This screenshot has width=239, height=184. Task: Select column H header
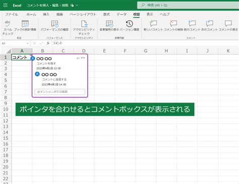(x=166, y=51)
